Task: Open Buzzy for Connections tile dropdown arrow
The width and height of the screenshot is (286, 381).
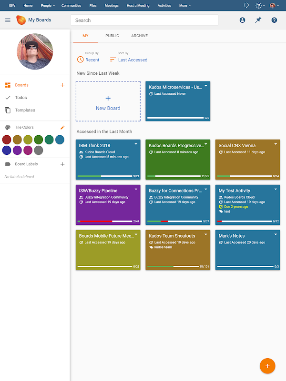Action: pyautogui.click(x=206, y=189)
